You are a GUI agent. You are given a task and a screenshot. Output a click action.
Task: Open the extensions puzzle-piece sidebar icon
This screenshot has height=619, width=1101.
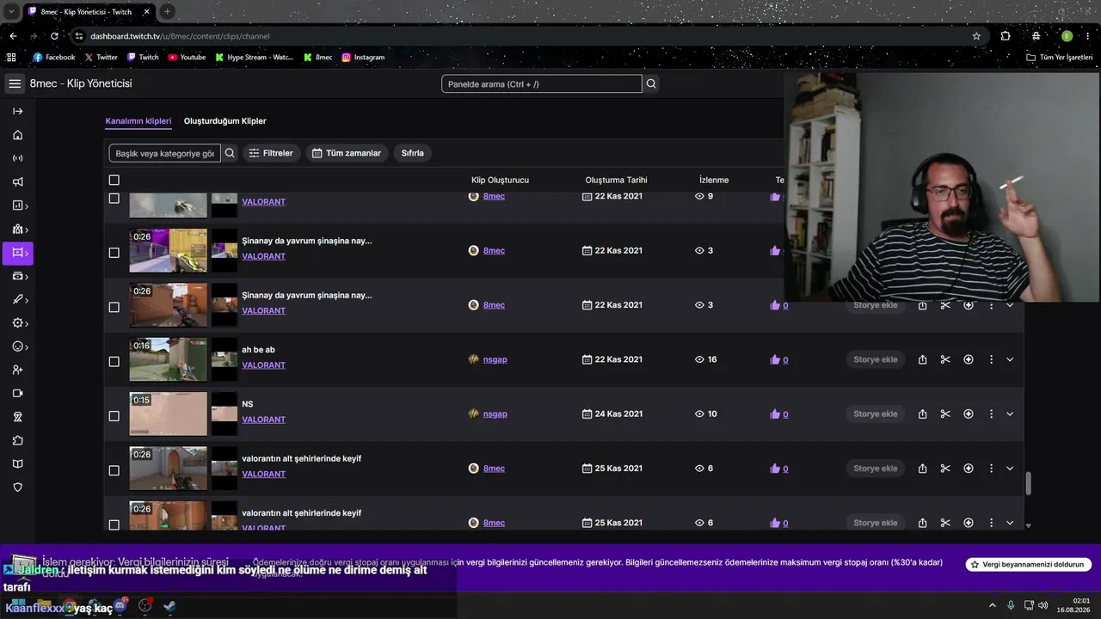tap(17, 440)
